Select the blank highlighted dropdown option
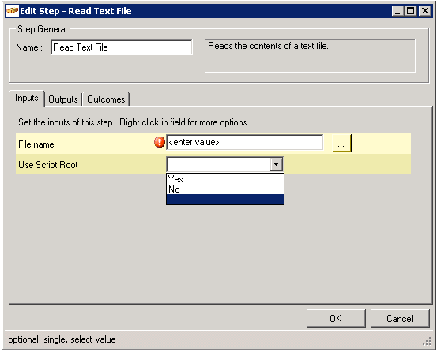This screenshot has width=437, height=352. pyautogui.click(x=225, y=200)
